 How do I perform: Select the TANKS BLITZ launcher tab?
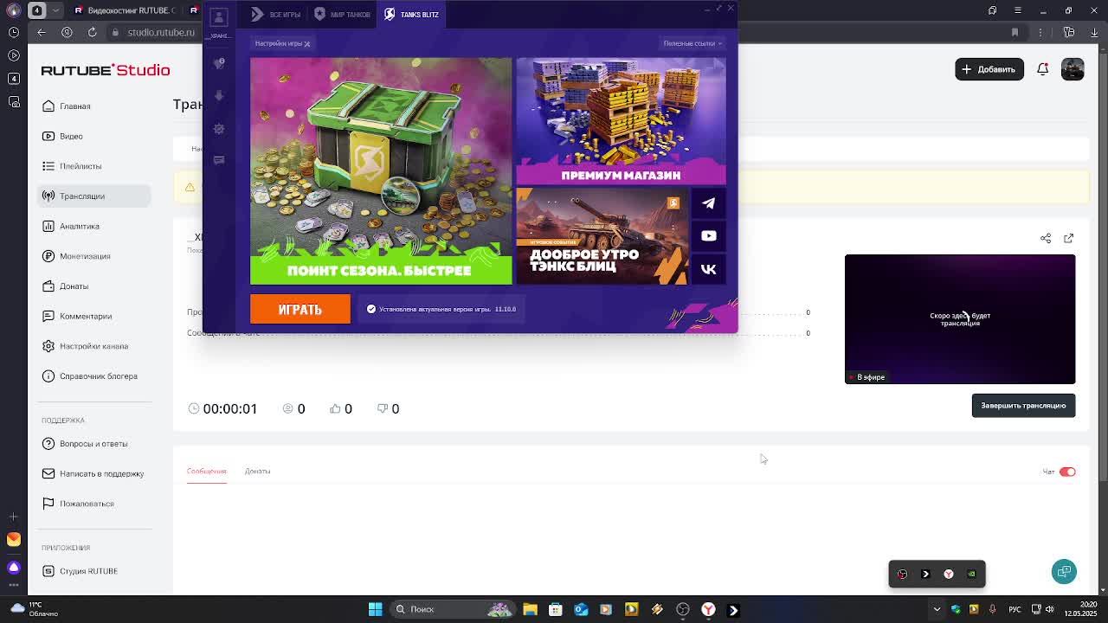[x=411, y=15]
